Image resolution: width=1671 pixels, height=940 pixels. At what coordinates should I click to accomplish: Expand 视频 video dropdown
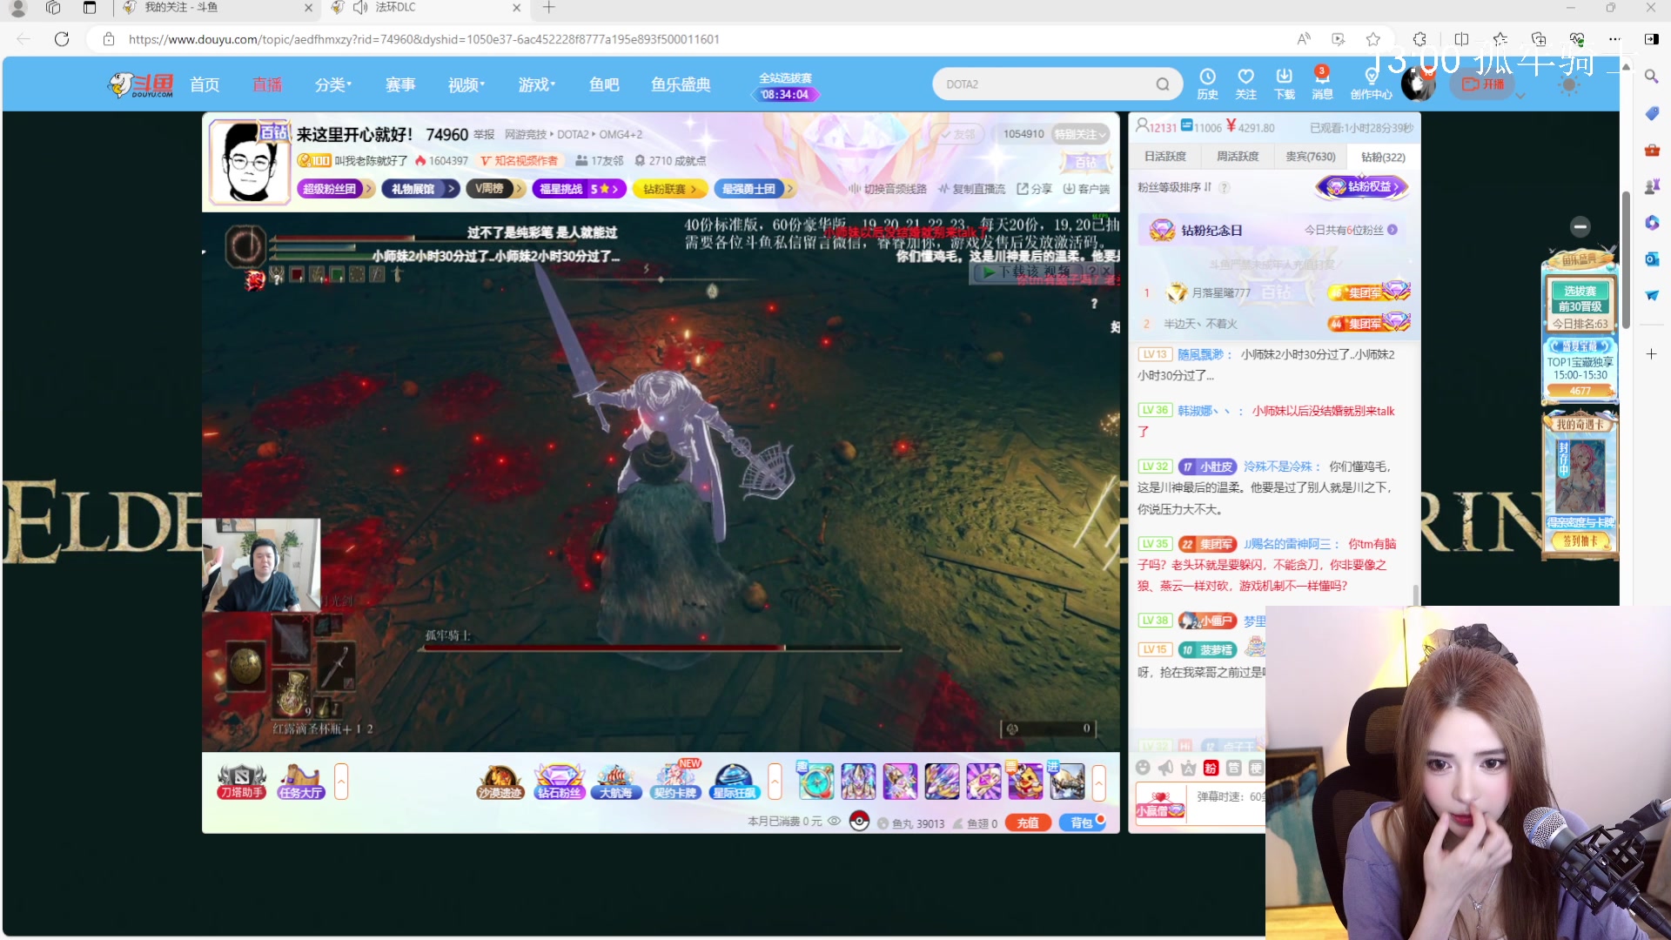coord(466,84)
